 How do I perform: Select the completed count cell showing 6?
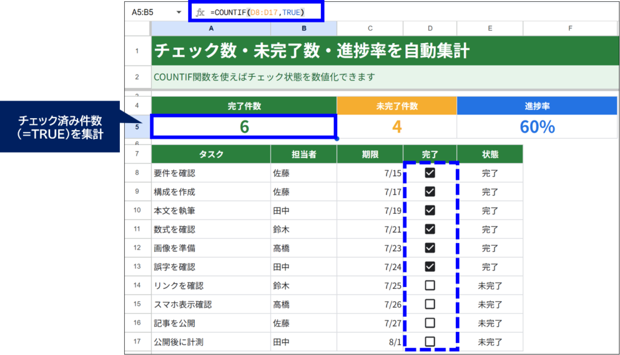point(244,127)
